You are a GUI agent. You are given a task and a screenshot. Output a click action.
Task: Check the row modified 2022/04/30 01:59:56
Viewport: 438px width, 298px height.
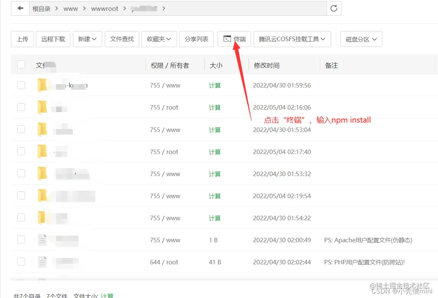(x=21, y=85)
